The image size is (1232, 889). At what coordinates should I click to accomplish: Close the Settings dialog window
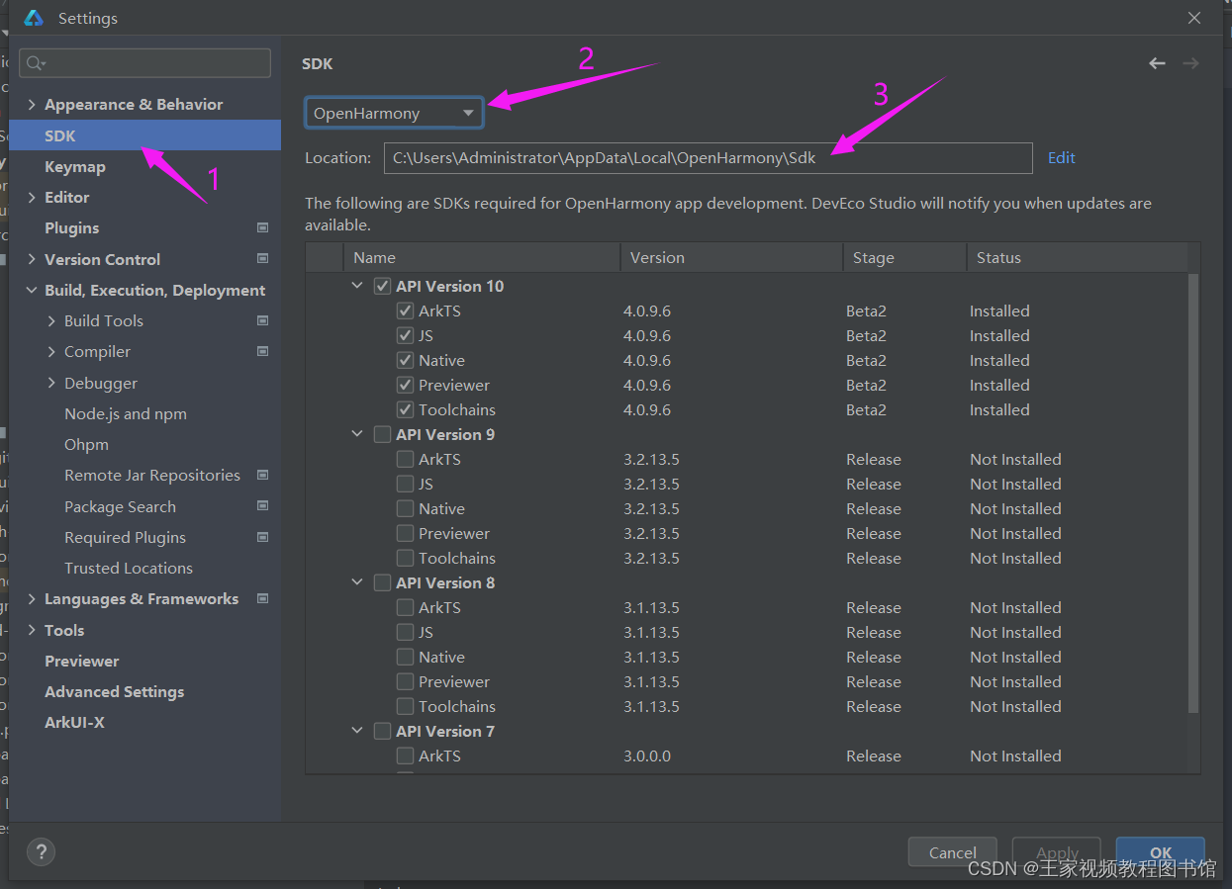point(1194,18)
